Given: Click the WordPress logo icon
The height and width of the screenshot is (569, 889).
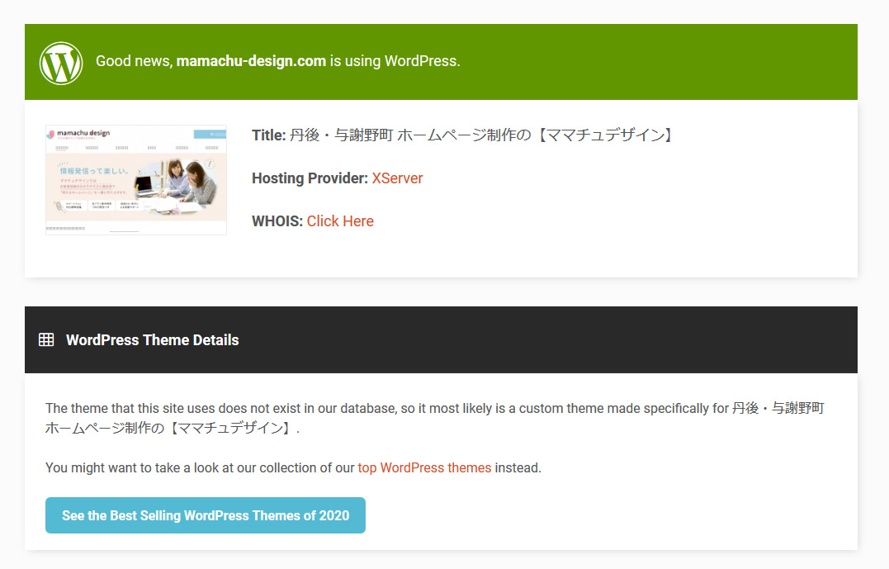Looking at the screenshot, I should click(61, 63).
